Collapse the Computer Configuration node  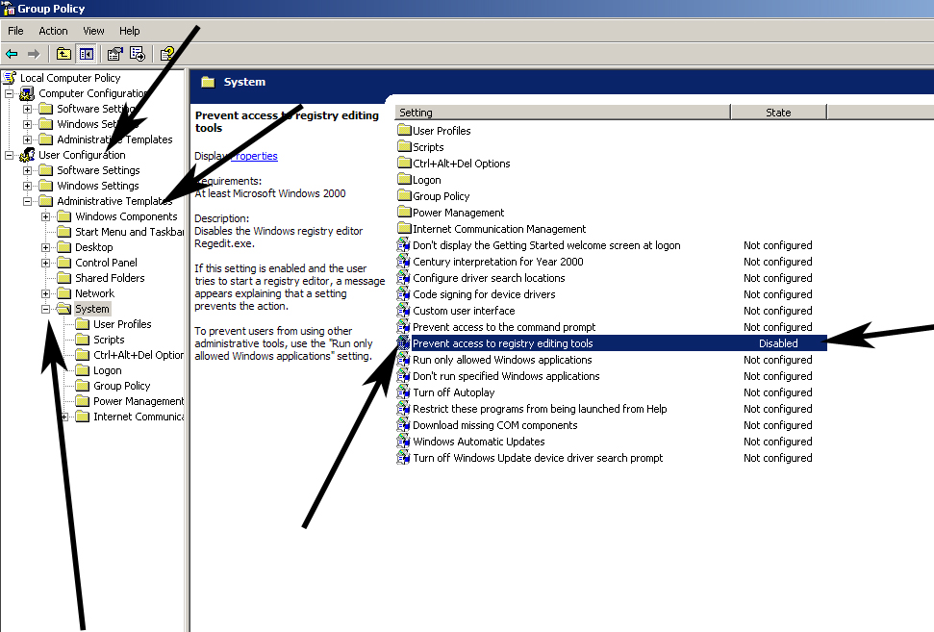click(x=10, y=93)
